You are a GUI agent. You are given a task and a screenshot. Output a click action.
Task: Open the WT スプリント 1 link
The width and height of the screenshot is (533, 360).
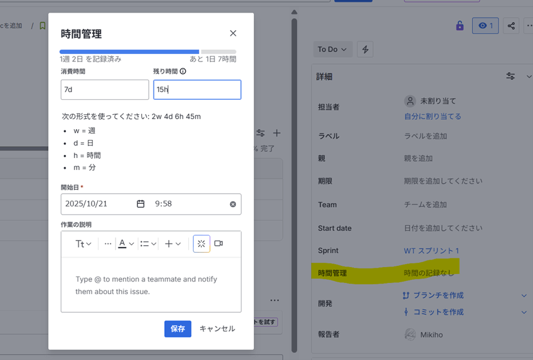tap(431, 251)
